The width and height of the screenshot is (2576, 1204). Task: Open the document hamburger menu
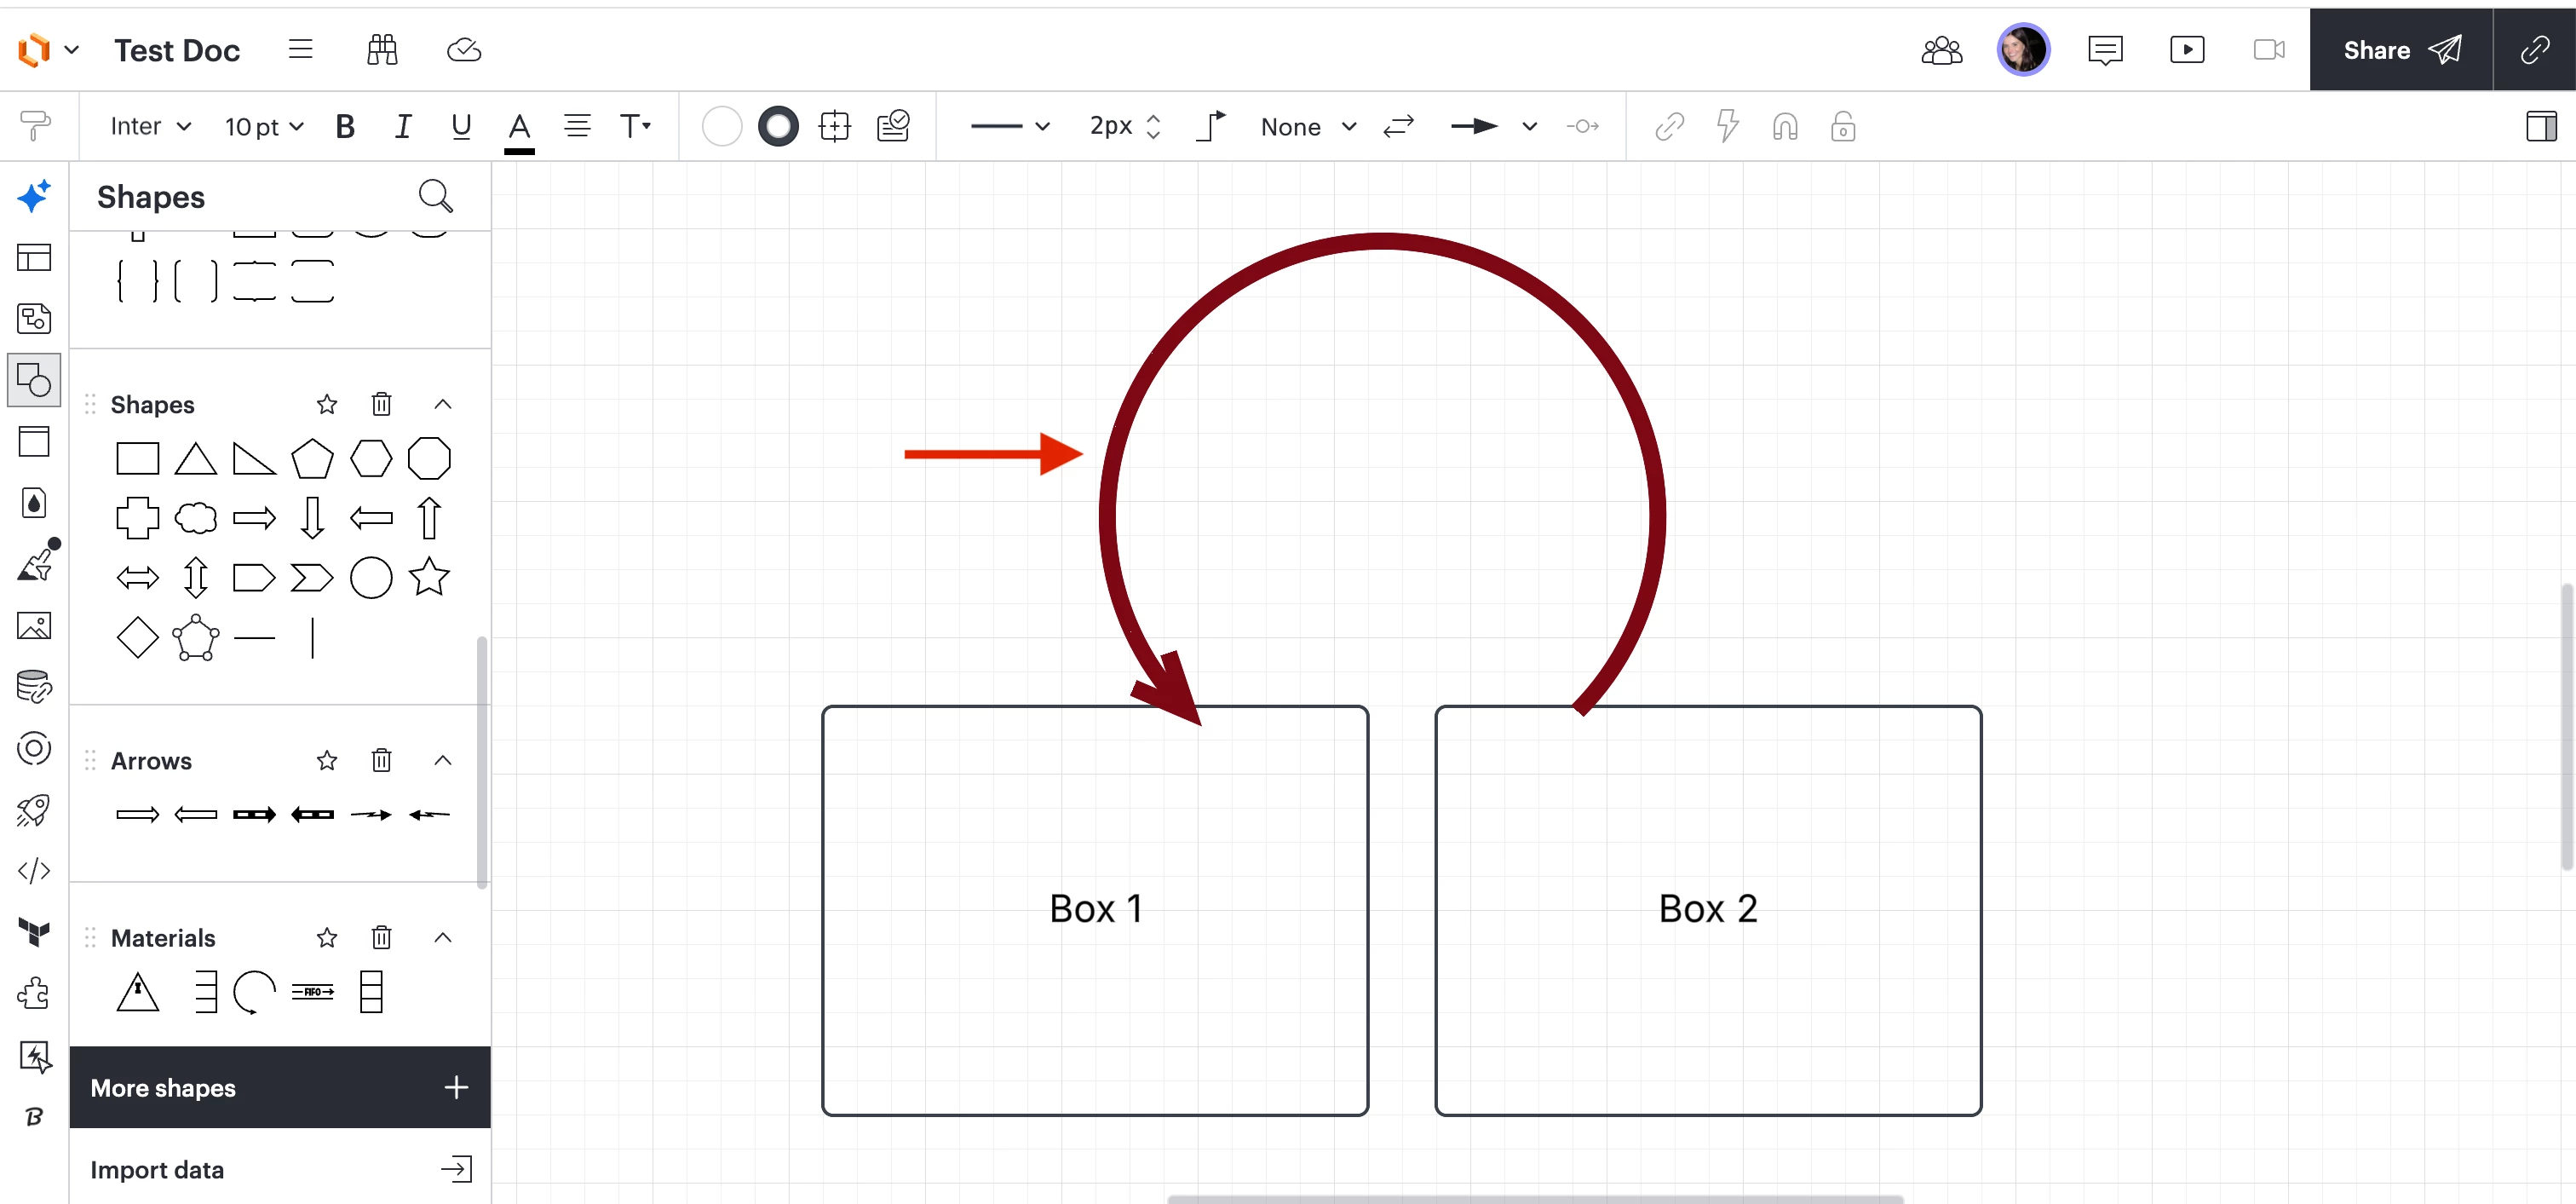(301, 49)
